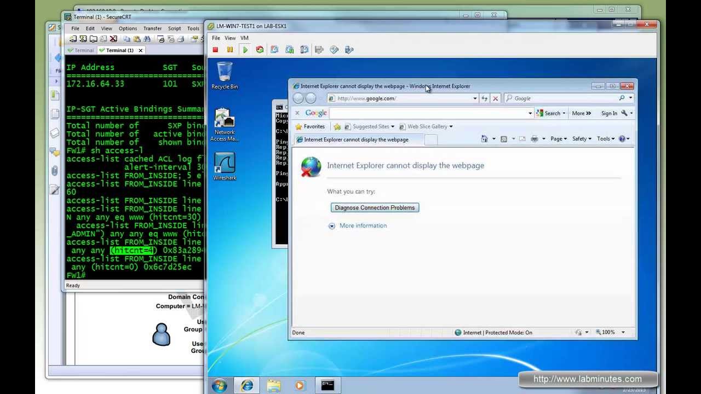Viewport: 701px width, 394px height.
Task: Open the Script menu in SecureCRT
Action: [x=174, y=28]
